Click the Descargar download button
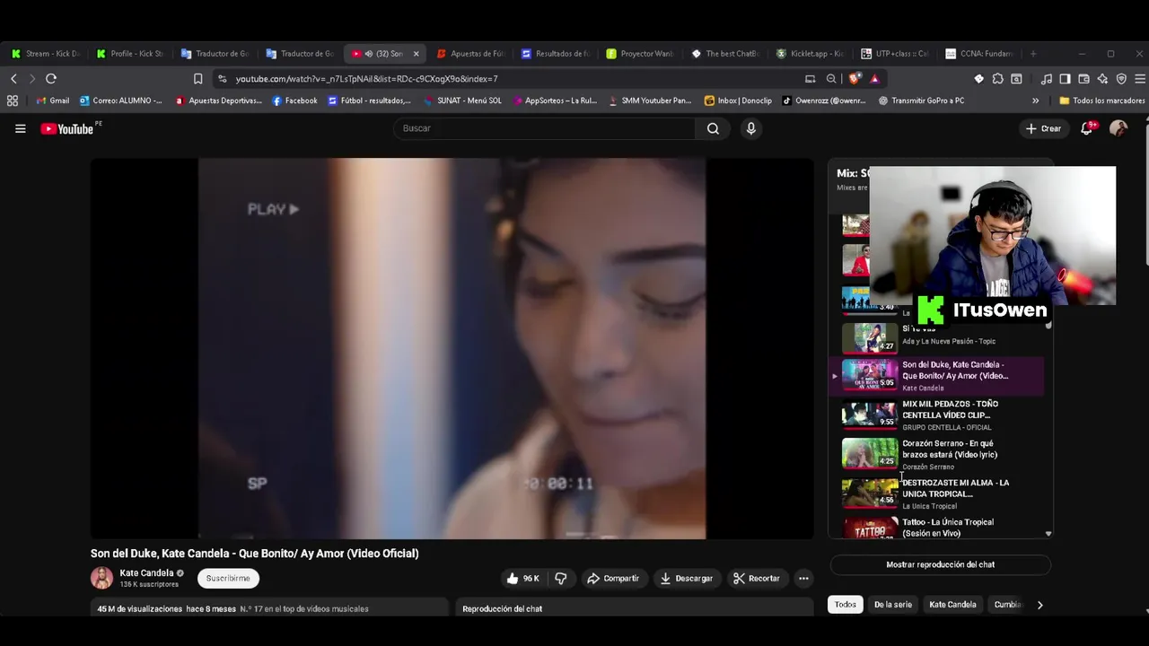This screenshot has width=1149, height=646. point(687,579)
